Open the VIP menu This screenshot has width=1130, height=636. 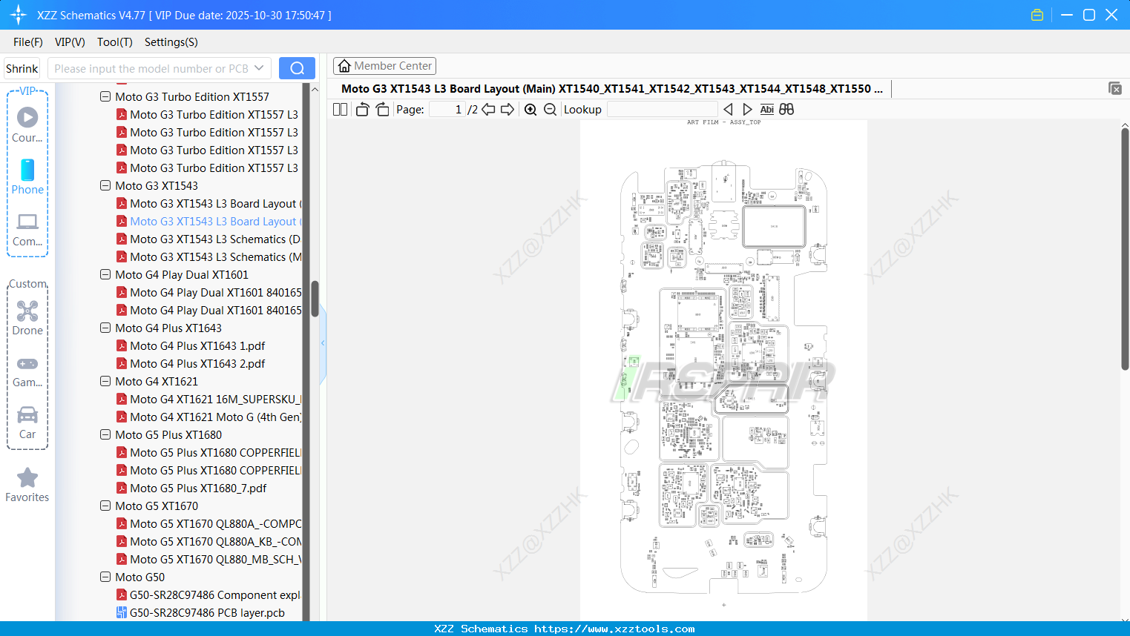(69, 42)
